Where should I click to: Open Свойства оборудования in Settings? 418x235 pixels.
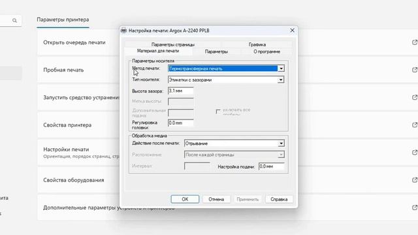[74, 180]
